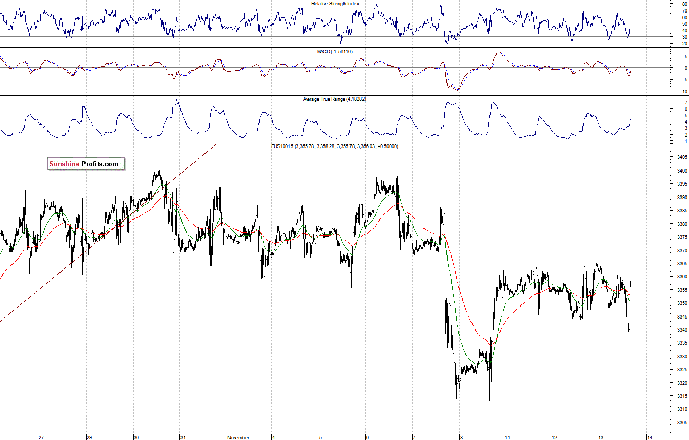
Task: Click the Average True Range (4.18282) title
Action: coord(334,99)
